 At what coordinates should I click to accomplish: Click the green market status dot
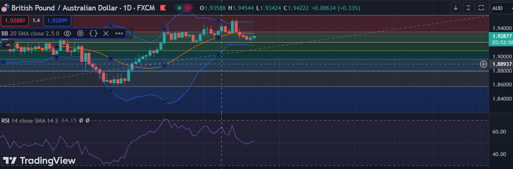click(179, 8)
